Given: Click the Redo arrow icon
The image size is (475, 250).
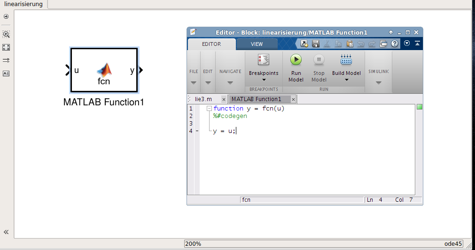Looking at the screenshot, I should click(x=372, y=44).
